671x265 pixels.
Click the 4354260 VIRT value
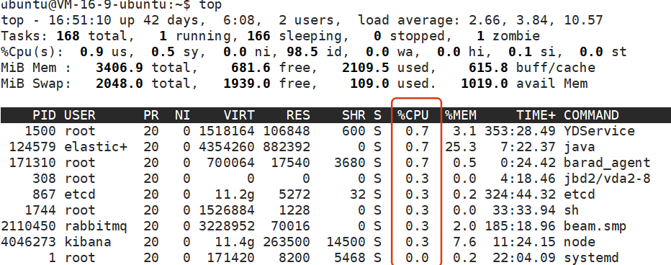click(x=227, y=147)
